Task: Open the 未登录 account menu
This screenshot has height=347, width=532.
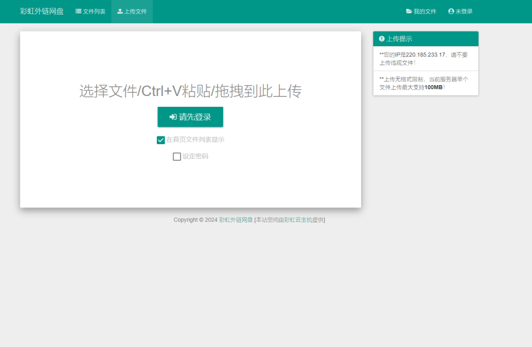Action: tap(460, 11)
